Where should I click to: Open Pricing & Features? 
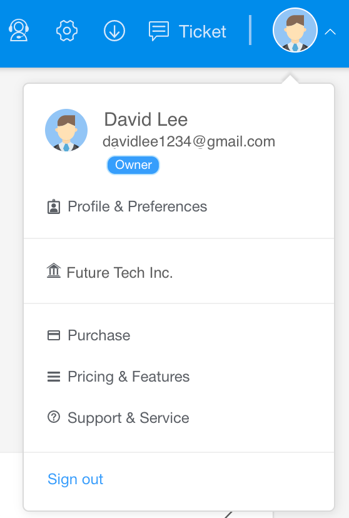[x=128, y=377]
